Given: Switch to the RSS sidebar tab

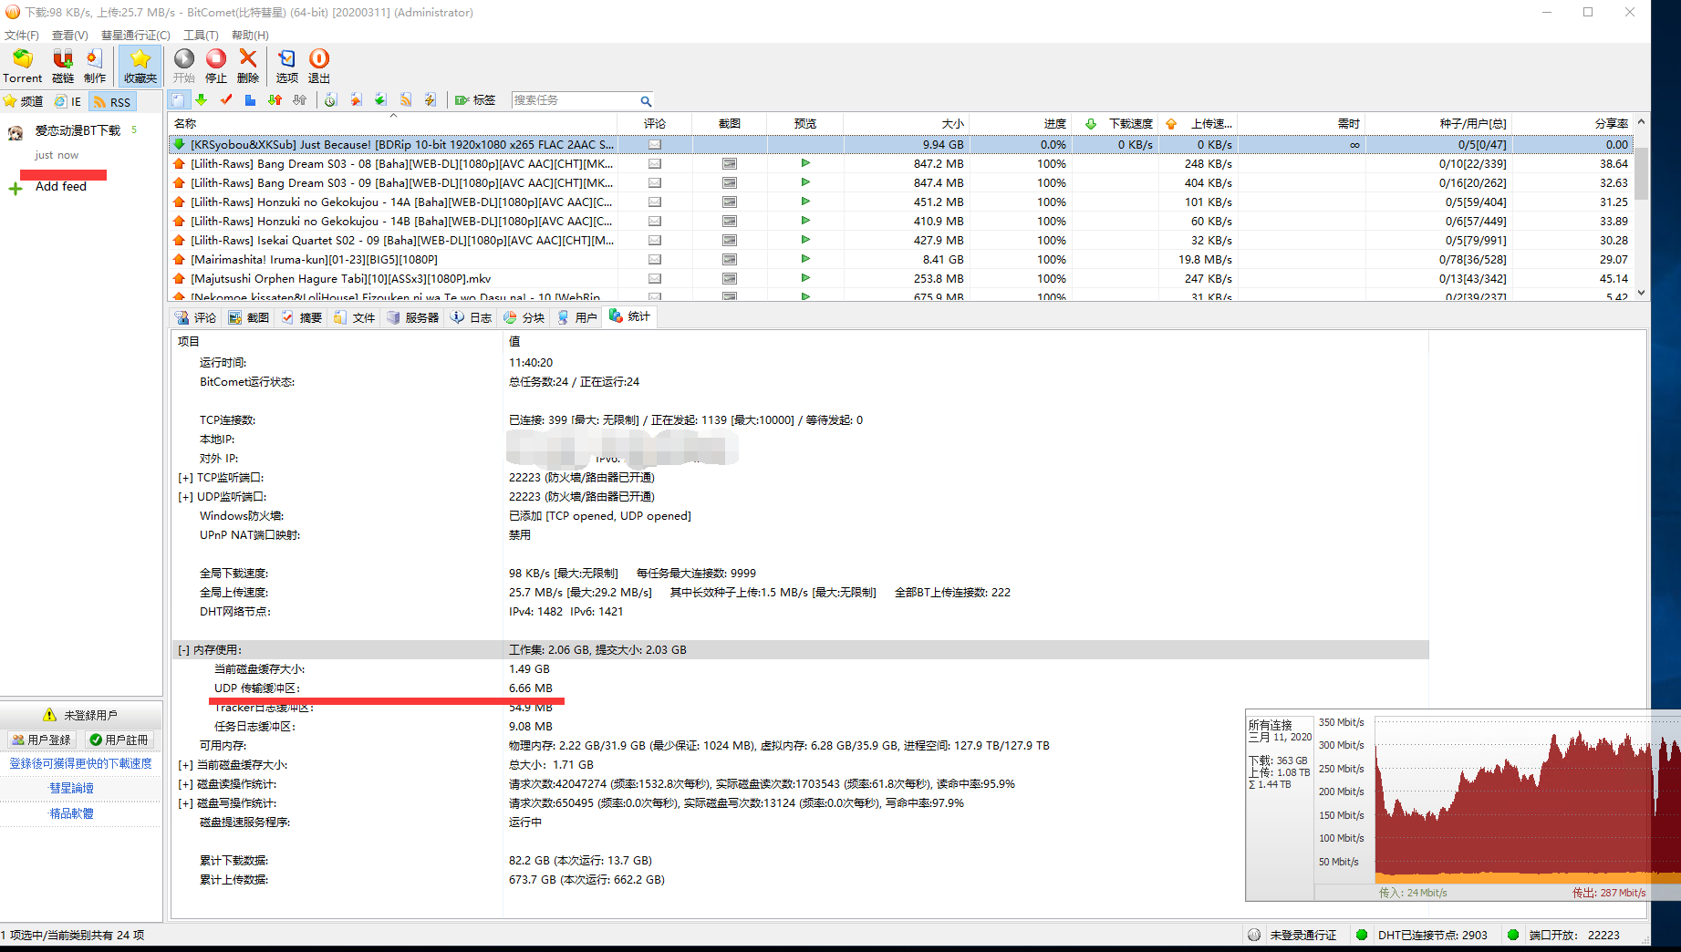Looking at the screenshot, I should coord(113,101).
